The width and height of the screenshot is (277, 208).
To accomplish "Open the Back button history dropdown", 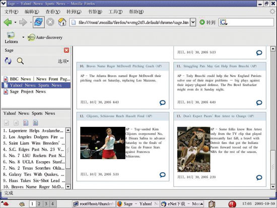I will (x=16, y=22).
